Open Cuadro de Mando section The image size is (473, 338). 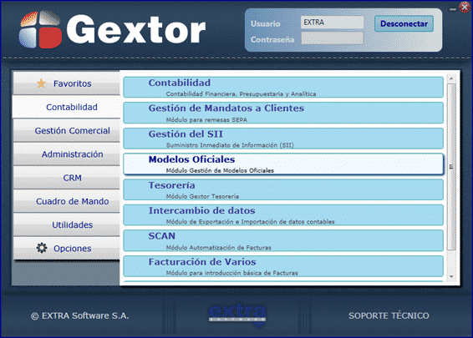click(66, 201)
